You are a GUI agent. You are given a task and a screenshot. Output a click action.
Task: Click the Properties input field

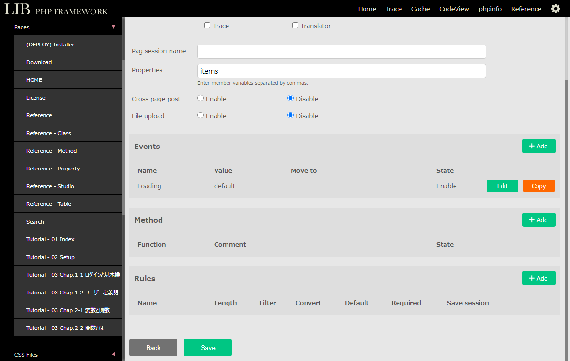click(x=342, y=71)
